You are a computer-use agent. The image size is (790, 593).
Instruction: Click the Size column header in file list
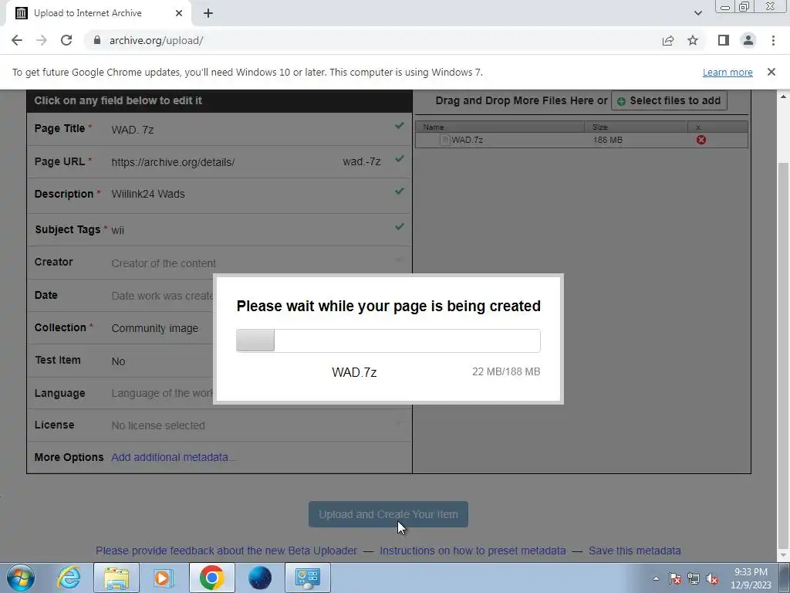pyautogui.click(x=636, y=127)
